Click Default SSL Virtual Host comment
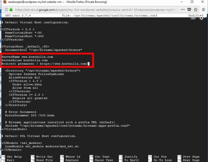Screen dimensions: 208x162 (x=39, y=136)
